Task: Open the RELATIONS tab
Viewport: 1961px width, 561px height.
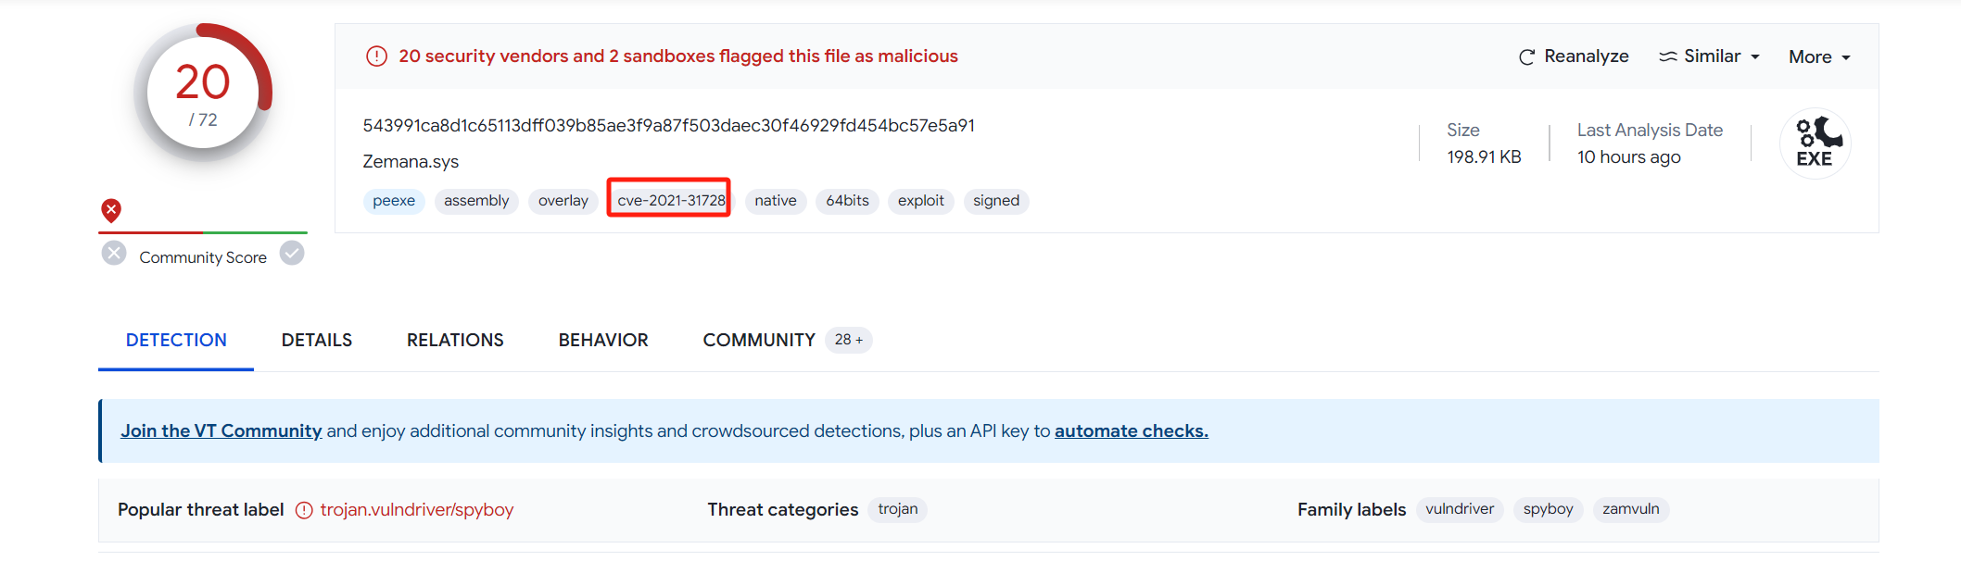Action: click(455, 340)
